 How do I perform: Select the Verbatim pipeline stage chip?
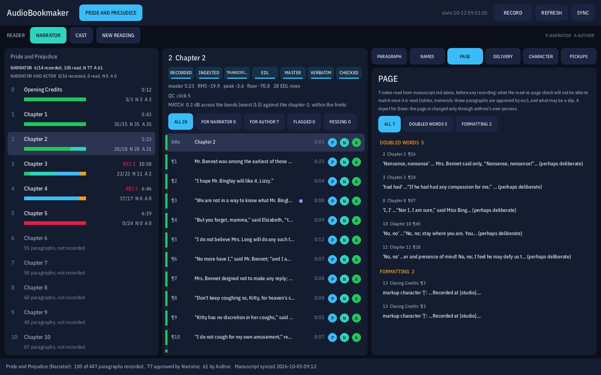click(x=321, y=73)
